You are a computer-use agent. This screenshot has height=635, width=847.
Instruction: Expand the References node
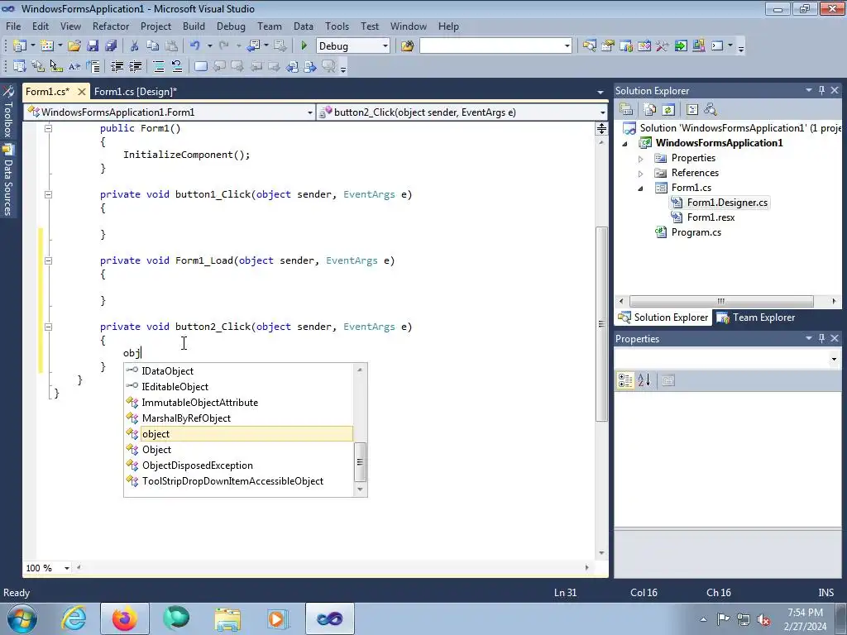[x=641, y=174]
